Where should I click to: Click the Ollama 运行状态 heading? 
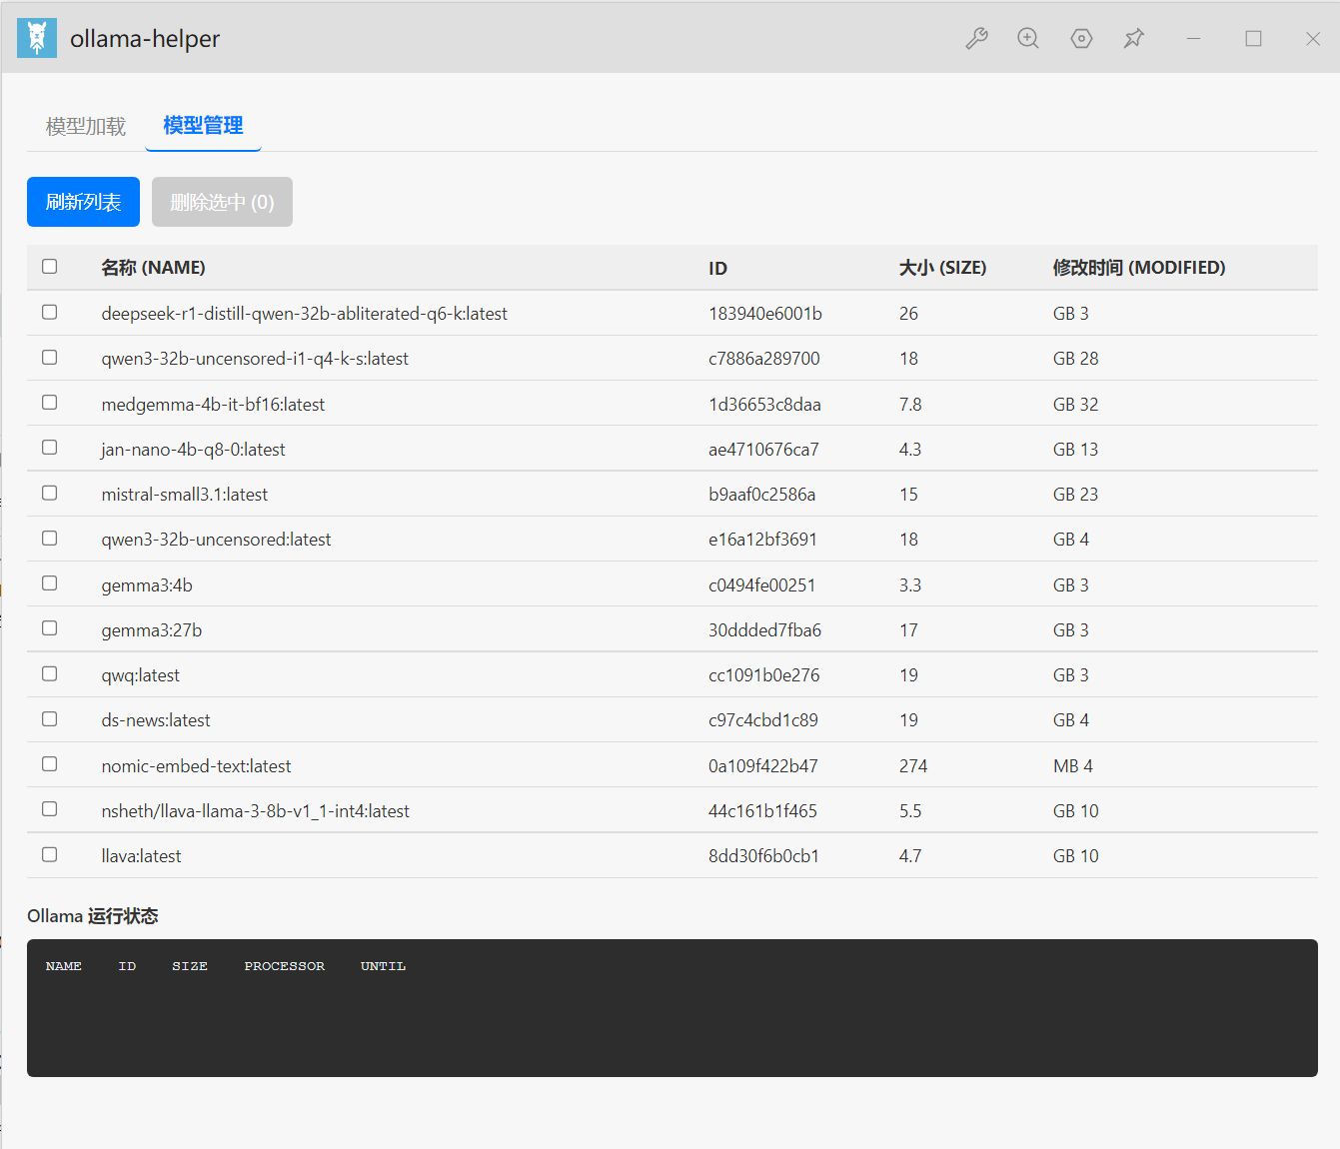coord(93,916)
